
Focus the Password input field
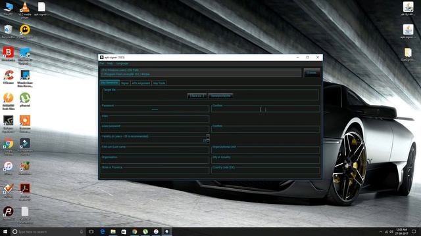155,109
